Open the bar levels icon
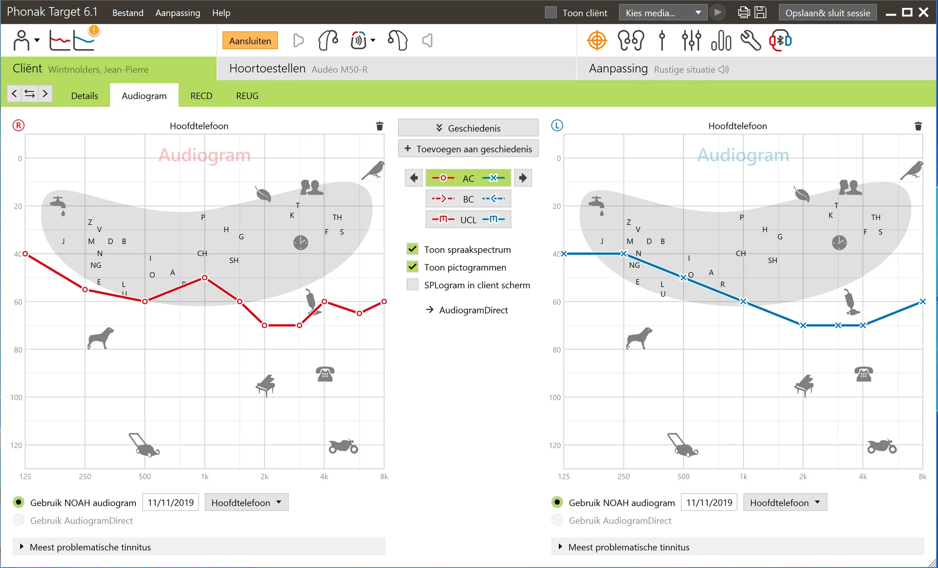 [x=721, y=41]
